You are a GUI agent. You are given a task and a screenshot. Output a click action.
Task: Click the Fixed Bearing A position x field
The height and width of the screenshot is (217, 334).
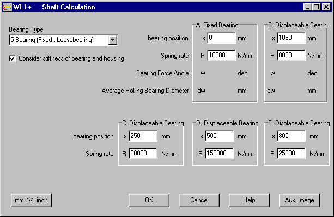point(221,38)
